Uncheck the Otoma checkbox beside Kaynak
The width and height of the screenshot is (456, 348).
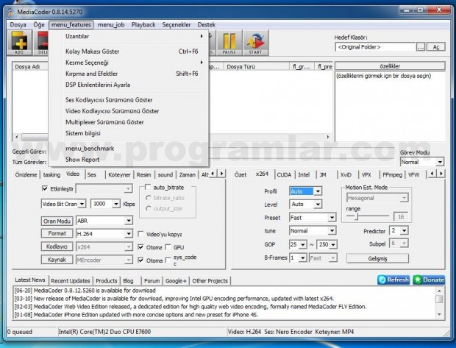tap(140, 260)
